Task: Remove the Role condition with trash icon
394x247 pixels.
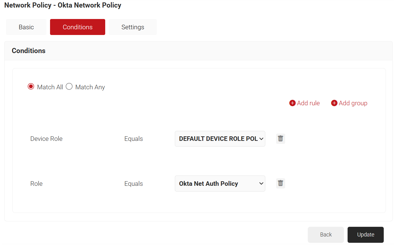Action: [x=280, y=183]
